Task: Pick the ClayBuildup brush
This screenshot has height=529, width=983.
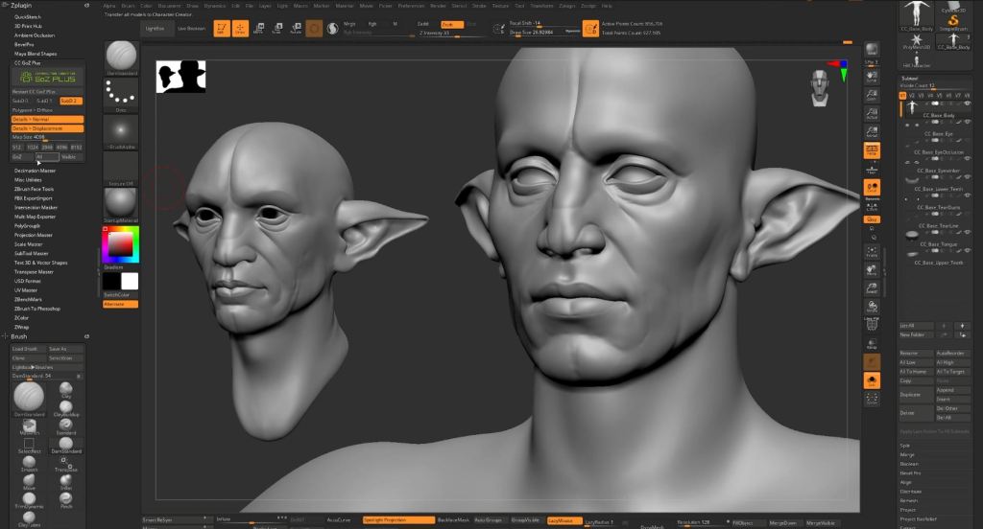Action: (x=66, y=409)
